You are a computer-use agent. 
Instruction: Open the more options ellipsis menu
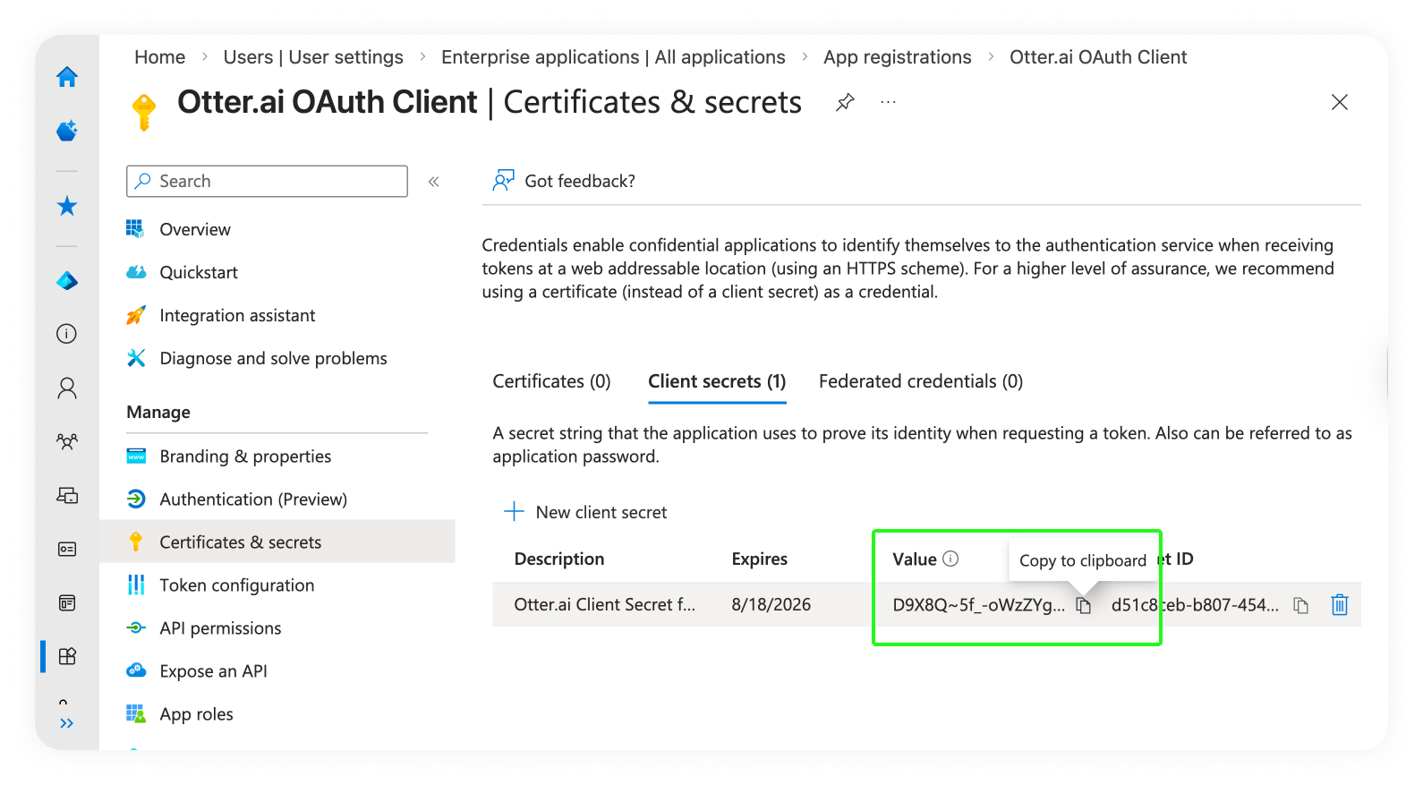click(x=888, y=103)
